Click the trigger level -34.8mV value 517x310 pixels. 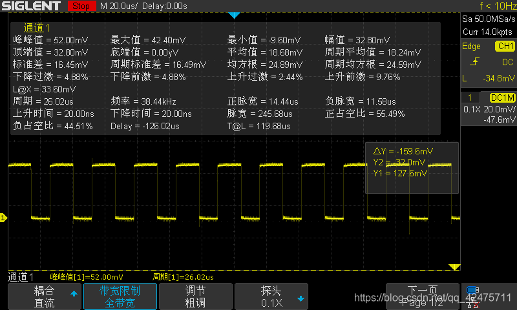pos(499,78)
